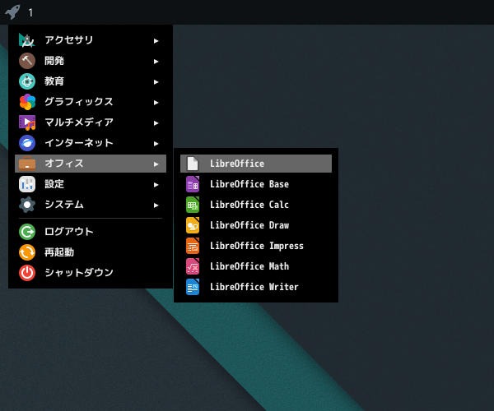Screen dimensions: 494x411
Task: Click the red power icon
Action: coord(27,273)
